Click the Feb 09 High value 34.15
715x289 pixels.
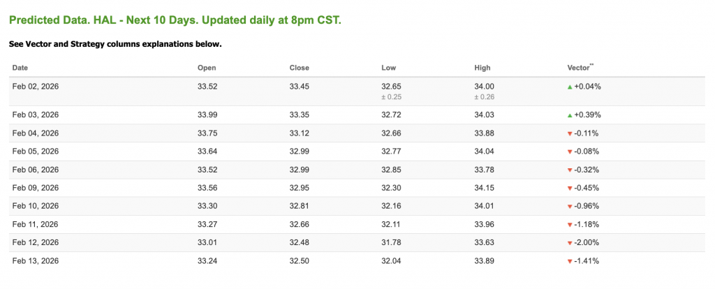484,188
